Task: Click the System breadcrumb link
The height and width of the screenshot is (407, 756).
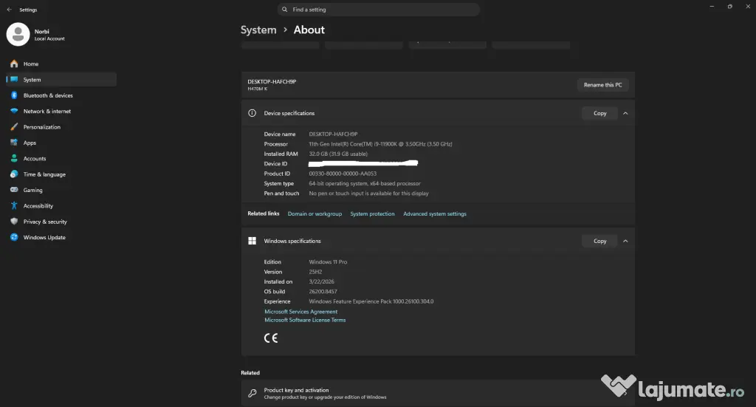Action: coord(258,30)
